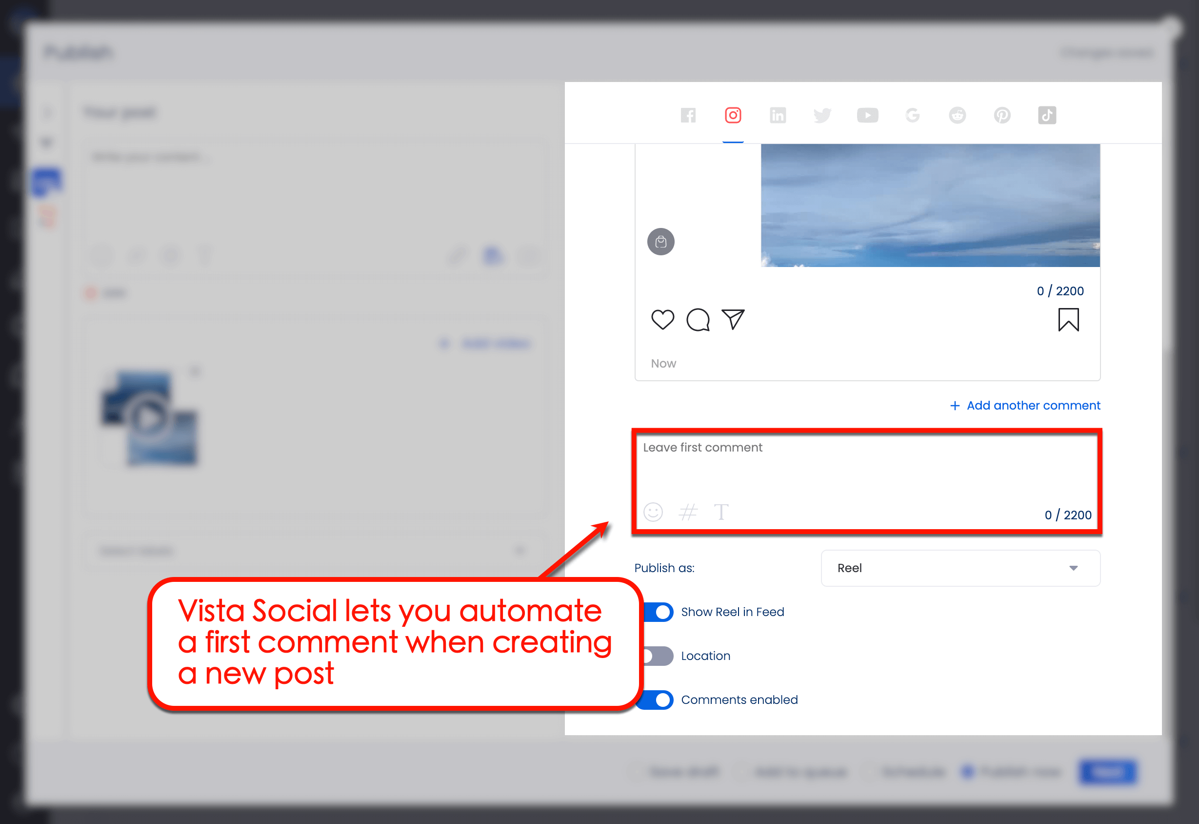1199x824 pixels.
Task: Click the blue publish button at bottom right
Action: [x=1107, y=771]
